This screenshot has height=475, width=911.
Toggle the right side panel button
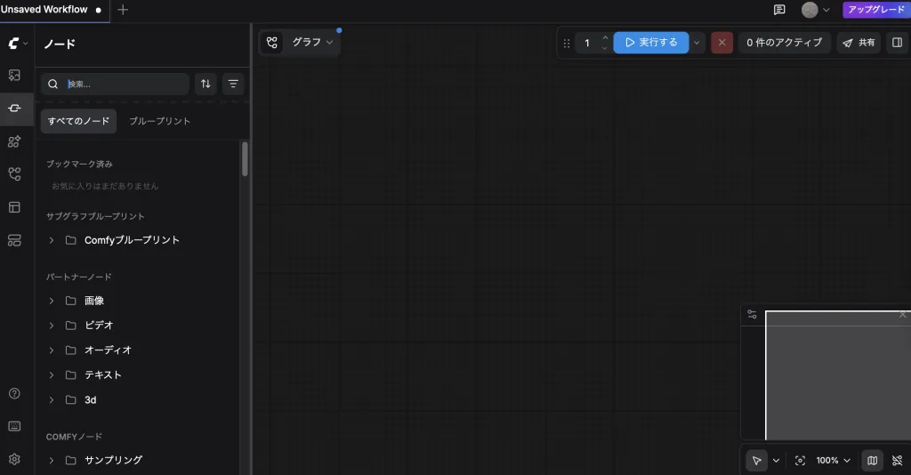tap(897, 43)
